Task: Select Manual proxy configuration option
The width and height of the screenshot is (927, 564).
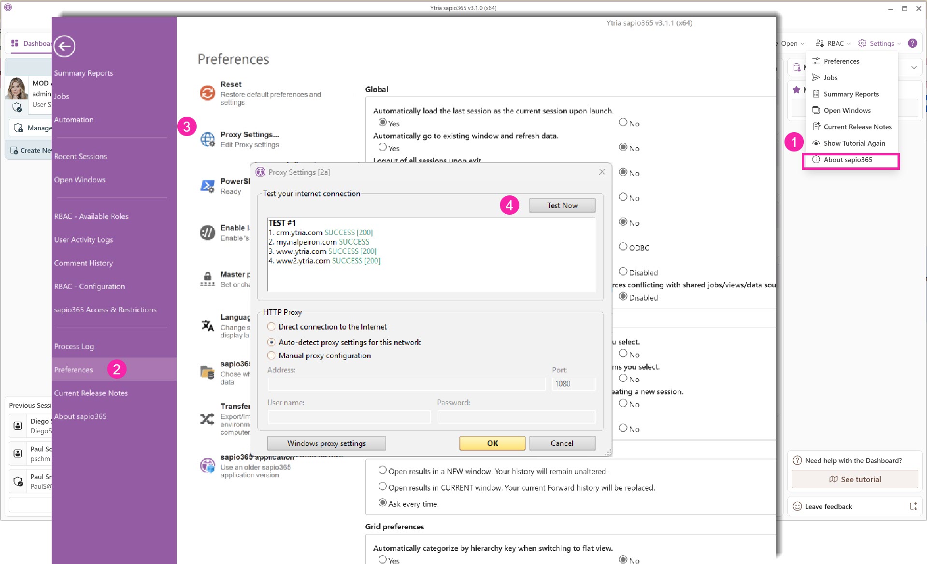Action: point(271,356)
